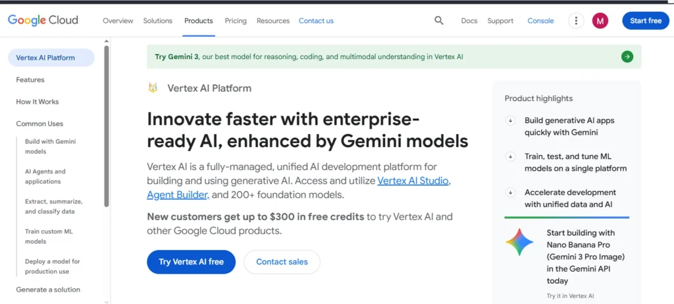Viewport: 674px width, 304px height.
Task: Follow the Agent Builder link
Action: coord(178,195)
